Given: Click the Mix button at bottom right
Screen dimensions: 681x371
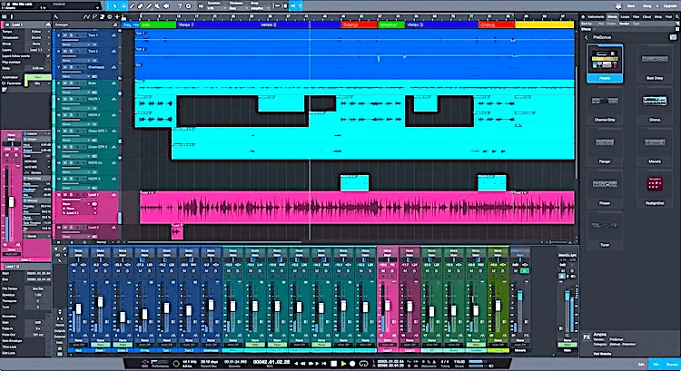Looking at the screenshot, I should (656, 365).
